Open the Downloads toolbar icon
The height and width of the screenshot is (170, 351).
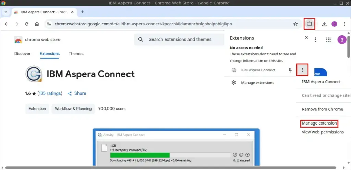[x=324, y=24]
